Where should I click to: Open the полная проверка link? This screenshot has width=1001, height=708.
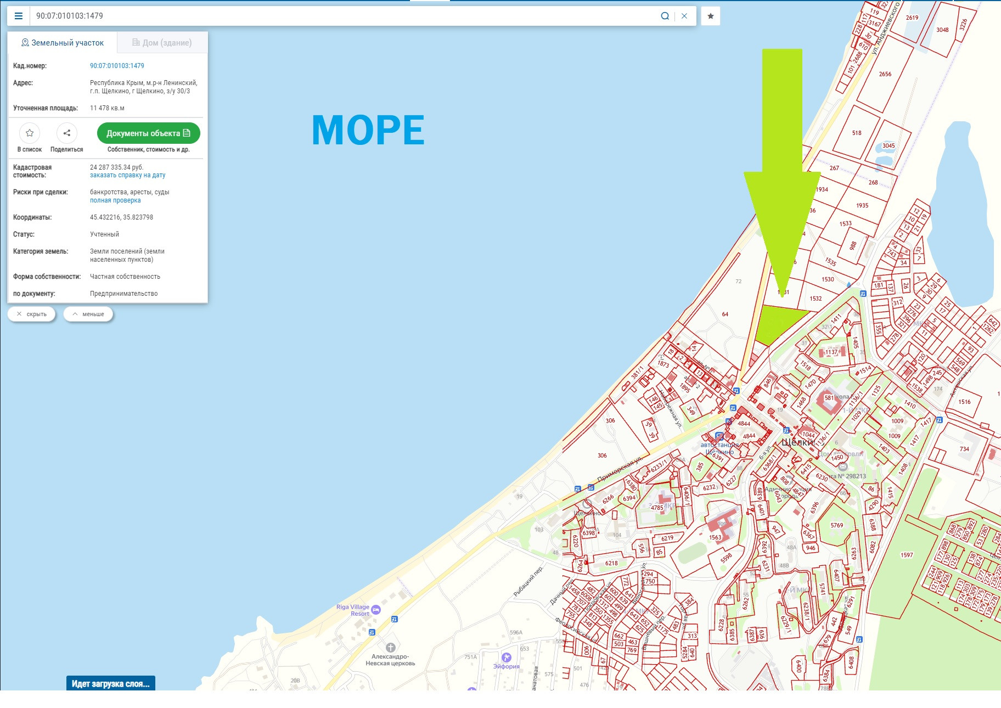(115, 200)
